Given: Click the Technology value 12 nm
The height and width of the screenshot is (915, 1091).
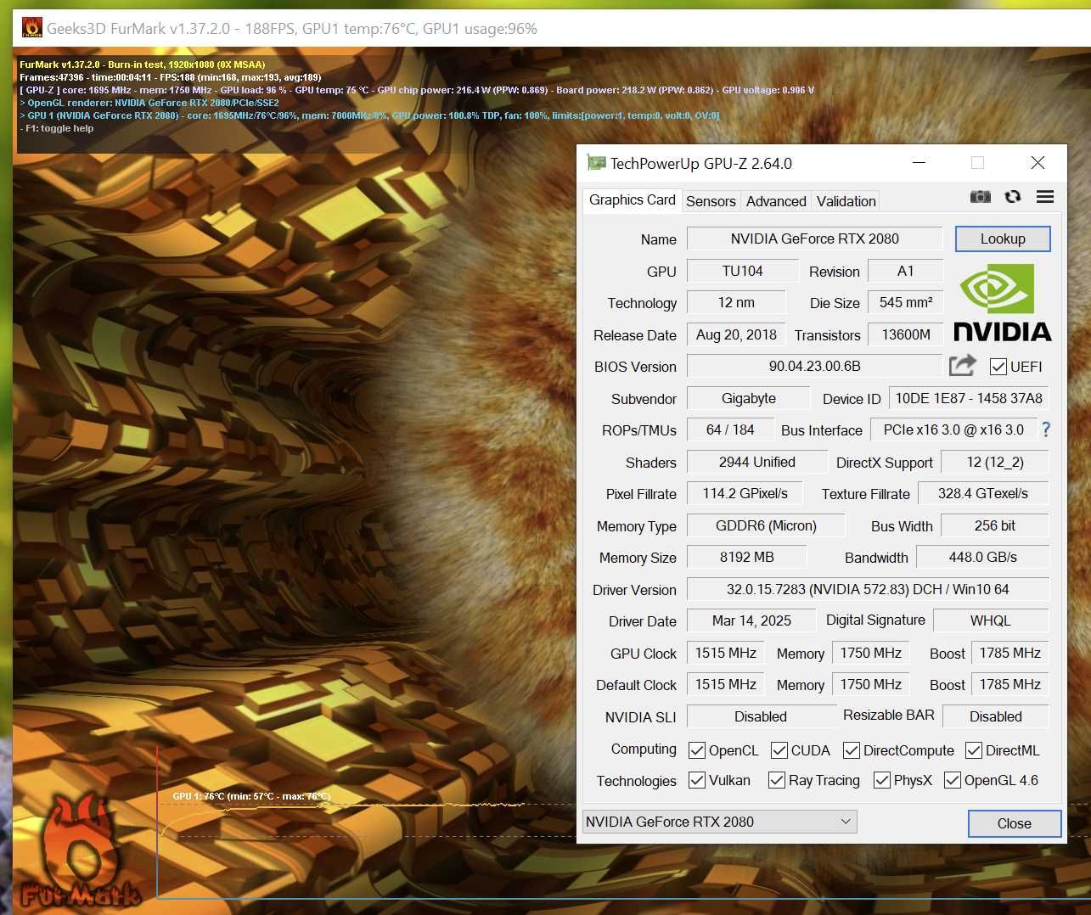Looking at the screenshot, I should tap(735, 302).
